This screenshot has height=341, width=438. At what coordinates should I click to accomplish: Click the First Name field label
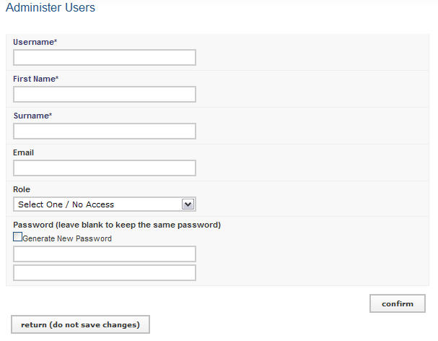coord(34,79)
